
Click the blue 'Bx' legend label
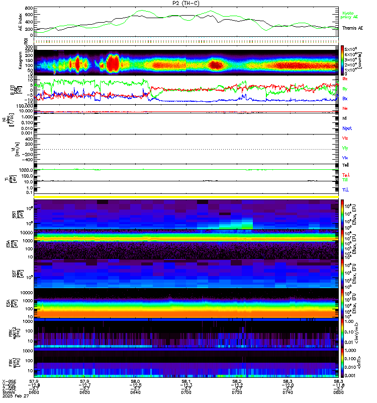click(x=345, y=98)
